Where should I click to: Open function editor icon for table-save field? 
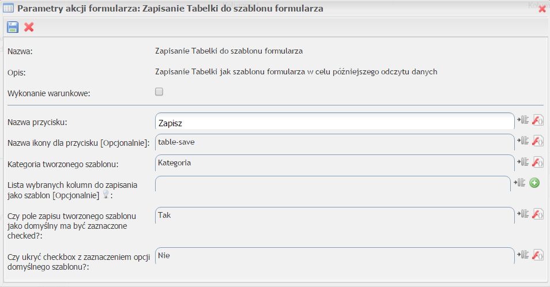click(537, 141)
